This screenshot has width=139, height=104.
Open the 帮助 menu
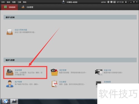25,2
